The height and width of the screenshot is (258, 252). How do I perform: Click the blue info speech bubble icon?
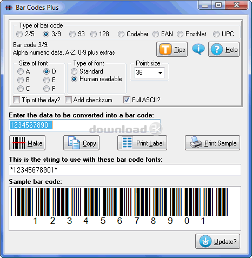[198, 49]
